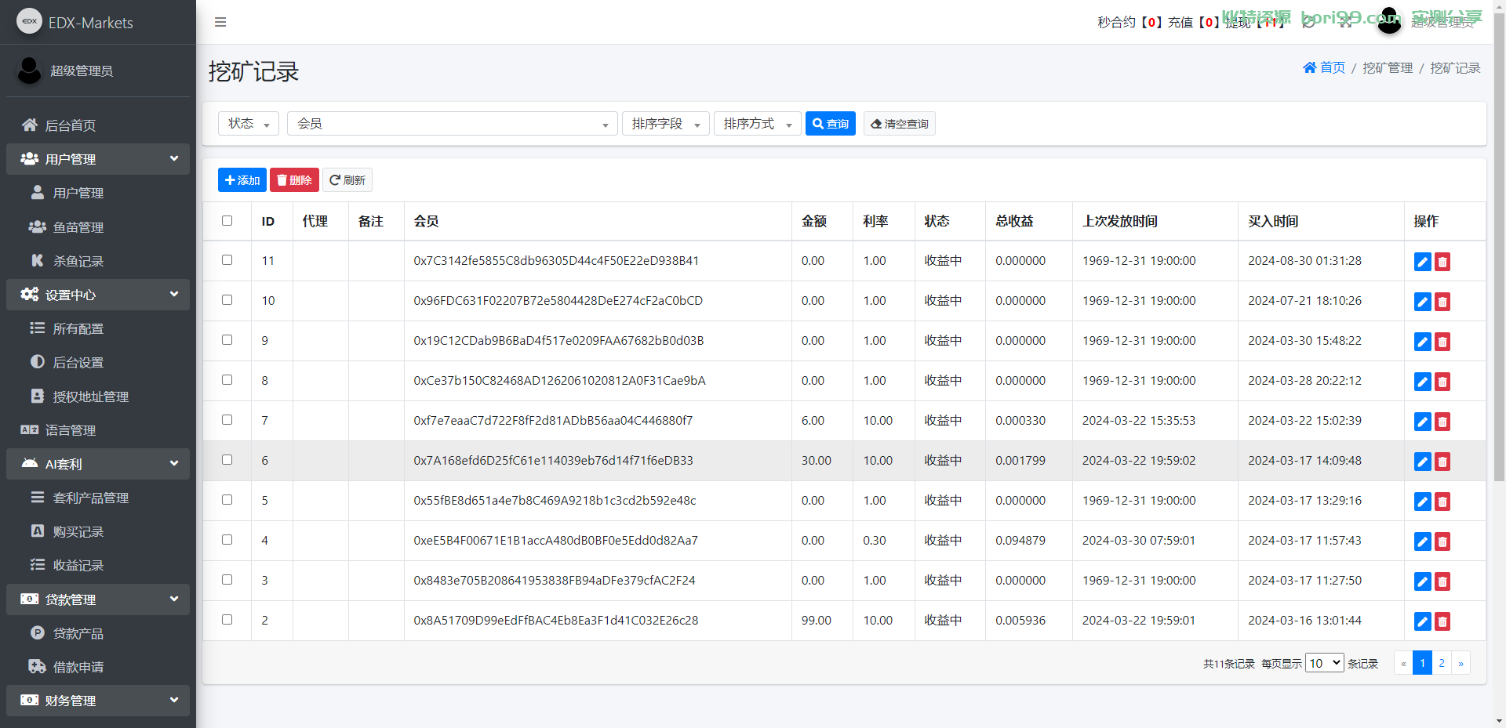Image resolution: width=1506 pixels, height=728 pixels.
Task: Click the red 删除 delete button
Action: point(294,180)
